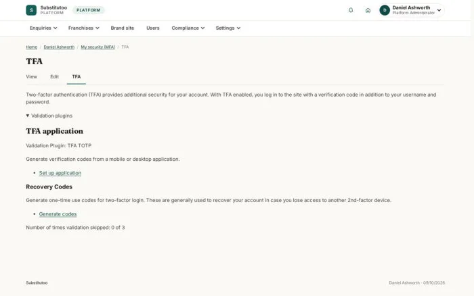Open My security (MFA) breadcrumb link
Viewport: 474px width, 296px height.
(98, 47)
